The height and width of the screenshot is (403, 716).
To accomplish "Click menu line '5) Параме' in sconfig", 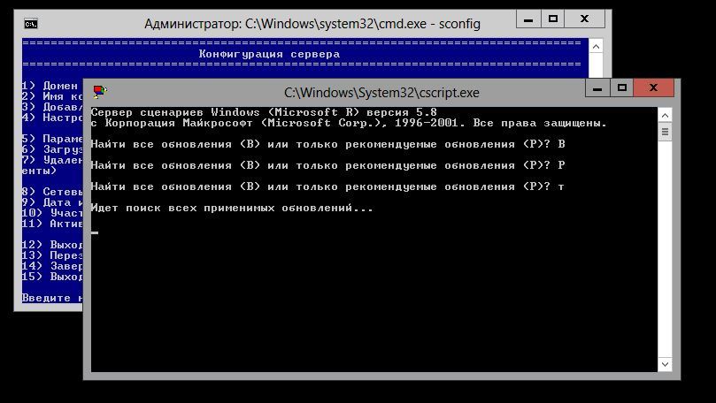I will 52,139.
